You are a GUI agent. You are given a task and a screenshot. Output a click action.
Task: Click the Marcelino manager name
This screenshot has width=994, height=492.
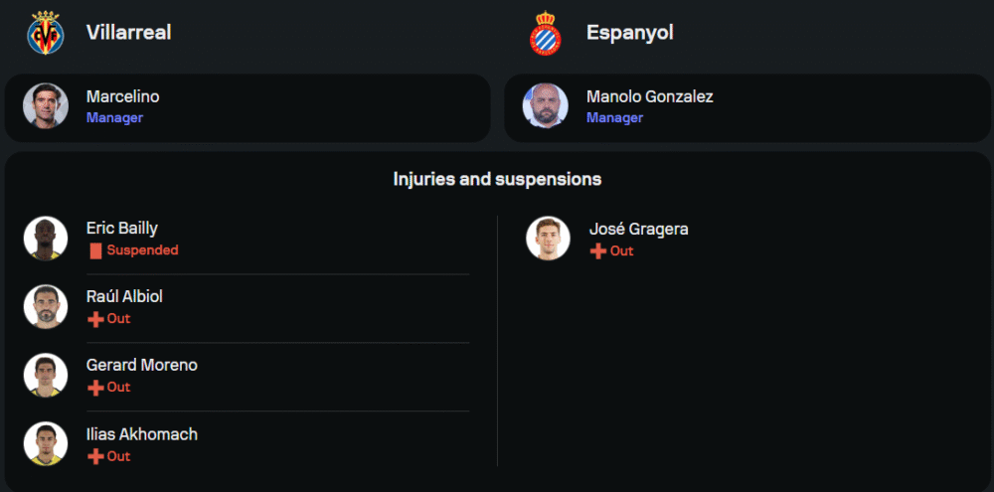point(122,96)
